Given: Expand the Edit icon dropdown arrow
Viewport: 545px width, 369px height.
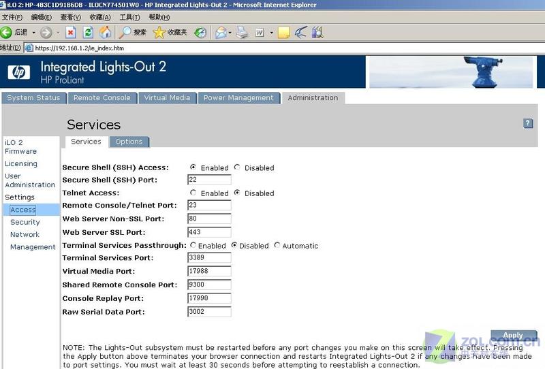Looking at the screenshot, I should coord(271,33).
